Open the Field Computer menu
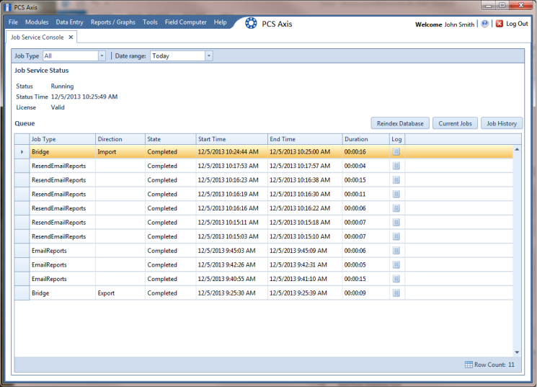This screenshot has width=537, height=387. point(186,22)
